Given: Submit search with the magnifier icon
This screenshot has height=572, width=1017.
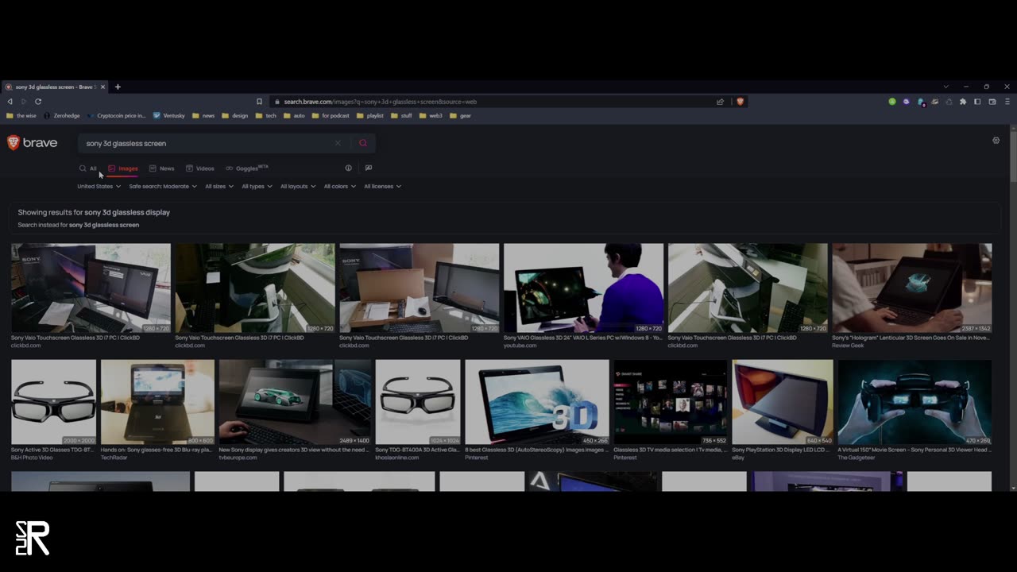Looking at the screenshot, I should pos(363,143).
